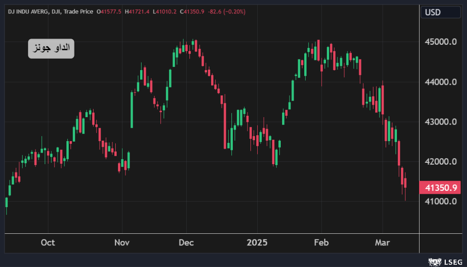Viewport: 467px width, 267px height.
Task: Click the 41000.0 price axis label
Action: click(441, 202)
